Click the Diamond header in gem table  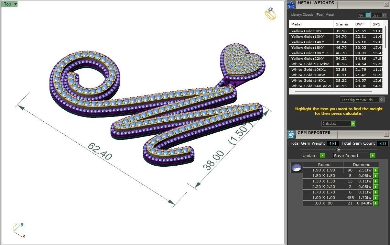[361, 165]
